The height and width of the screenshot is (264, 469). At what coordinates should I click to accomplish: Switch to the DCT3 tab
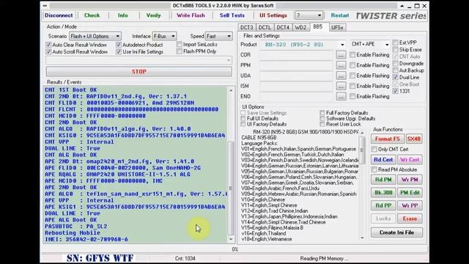[x=247, y=28]
